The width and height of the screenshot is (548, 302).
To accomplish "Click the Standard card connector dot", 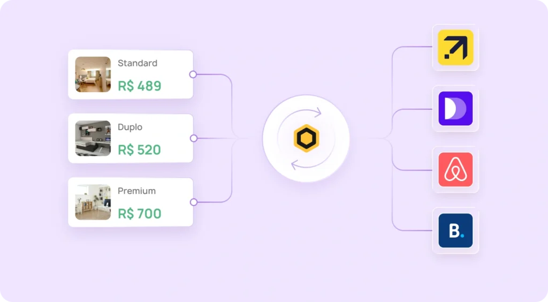I will 193,74.
